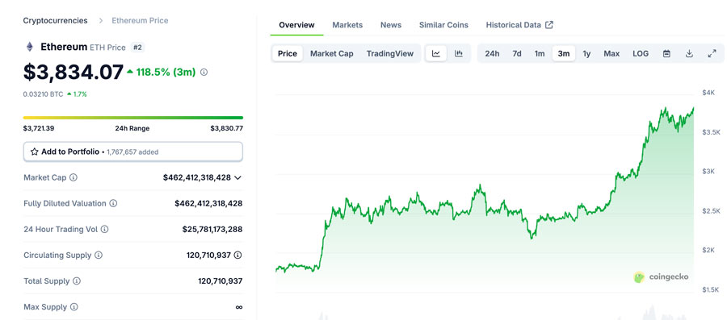The image size is (727, 320).
Task: Click the $25,781,173,288 trading volume value
Action: tap(212, 230)
